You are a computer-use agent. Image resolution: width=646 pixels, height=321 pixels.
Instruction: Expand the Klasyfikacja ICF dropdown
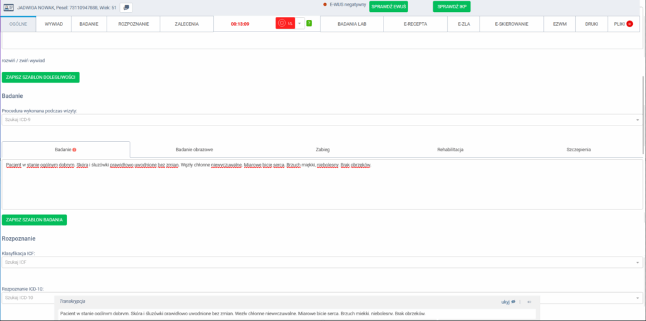637,262
